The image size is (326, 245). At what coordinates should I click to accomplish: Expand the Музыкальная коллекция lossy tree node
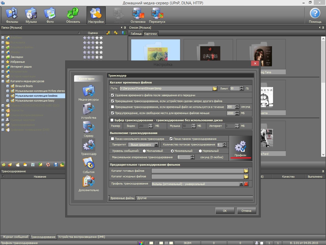(x=8, y=101)
